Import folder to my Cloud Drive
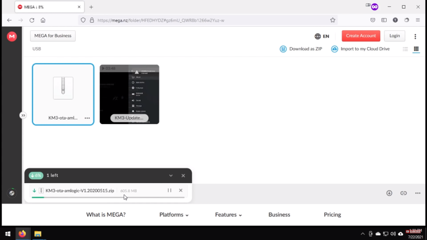Image resolution: width=427 pixels, height=240 pixels. click(x=360, y=49)
